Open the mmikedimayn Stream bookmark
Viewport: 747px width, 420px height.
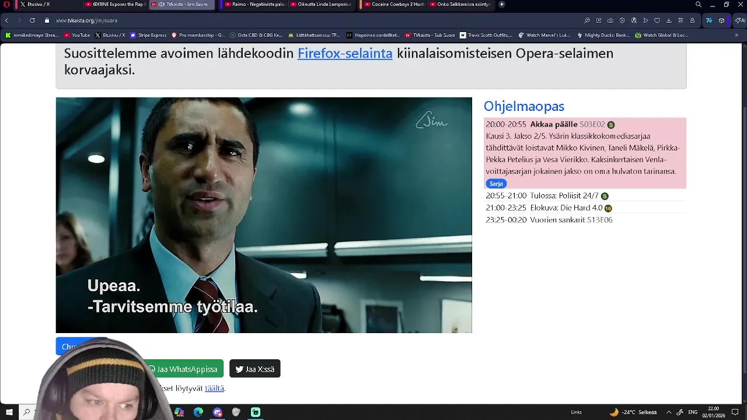click(x=32, y=35)
